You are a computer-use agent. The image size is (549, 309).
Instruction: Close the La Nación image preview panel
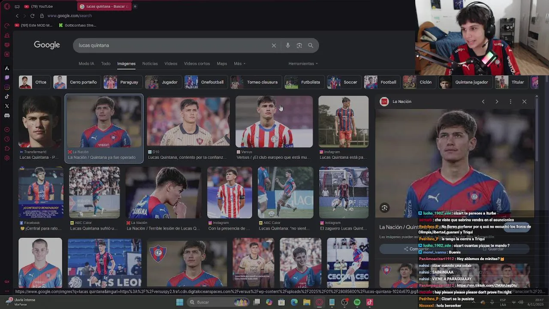tap(524, 102)
